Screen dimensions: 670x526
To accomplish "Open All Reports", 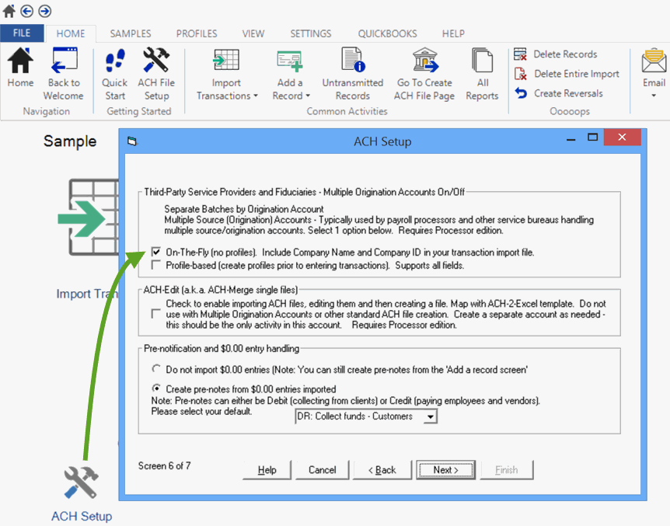I will [482, 61].
